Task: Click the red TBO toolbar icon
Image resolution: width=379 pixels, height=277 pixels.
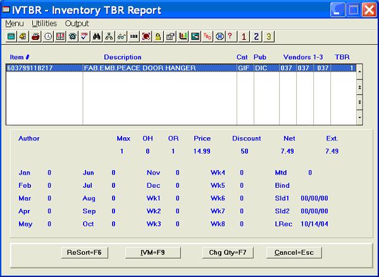Action: pos(207,37)
